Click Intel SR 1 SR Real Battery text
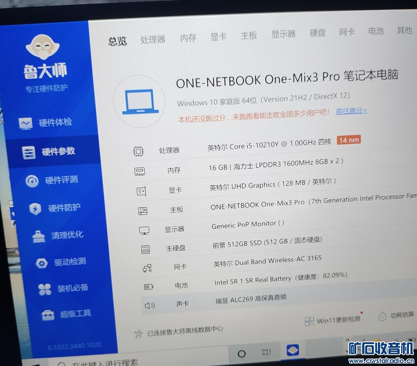 pos(281,279)
